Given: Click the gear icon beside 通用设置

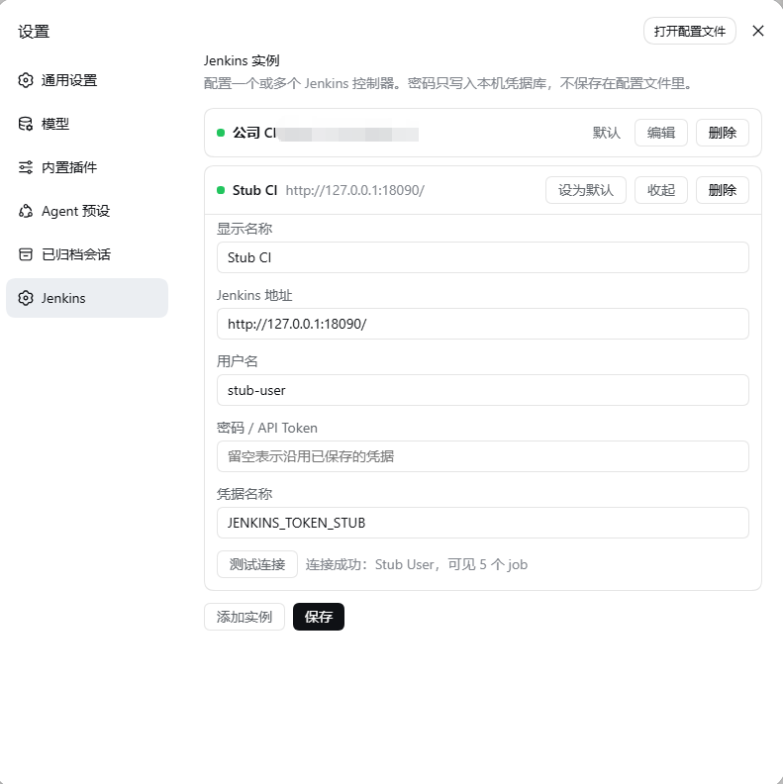Looking at the screenshot, I should point(26,80).
